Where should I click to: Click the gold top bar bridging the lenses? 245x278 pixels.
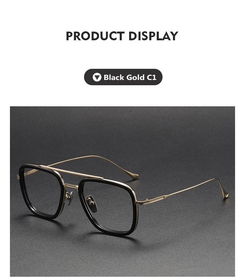coord(72,171)
